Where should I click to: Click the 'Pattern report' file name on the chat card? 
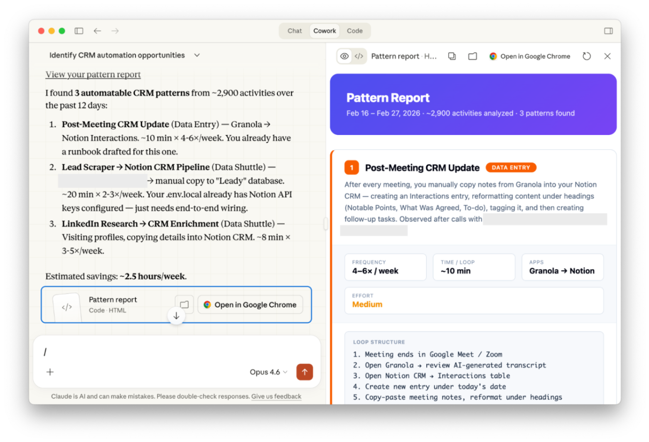(x=113, y=300)
